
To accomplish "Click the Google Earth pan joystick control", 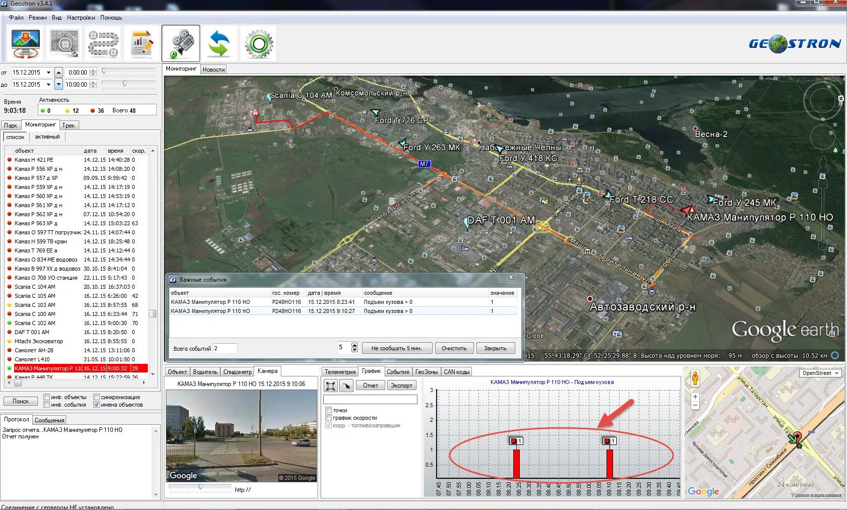I will click(x=822, y=137).
